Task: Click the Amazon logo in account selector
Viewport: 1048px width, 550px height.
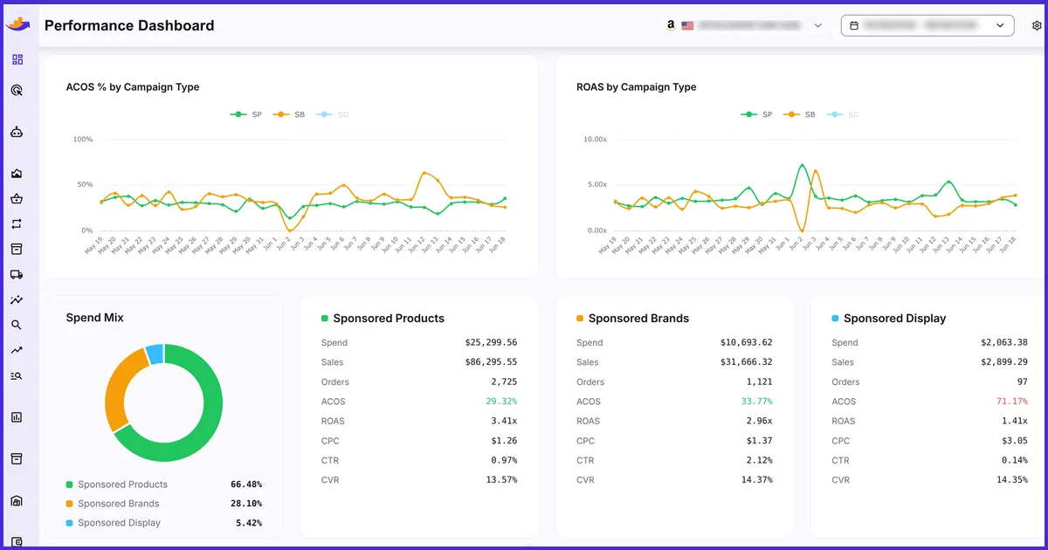Action: tap(671, 25)
